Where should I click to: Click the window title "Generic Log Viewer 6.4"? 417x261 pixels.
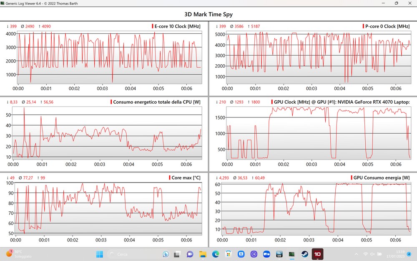[x=23, y=3]
